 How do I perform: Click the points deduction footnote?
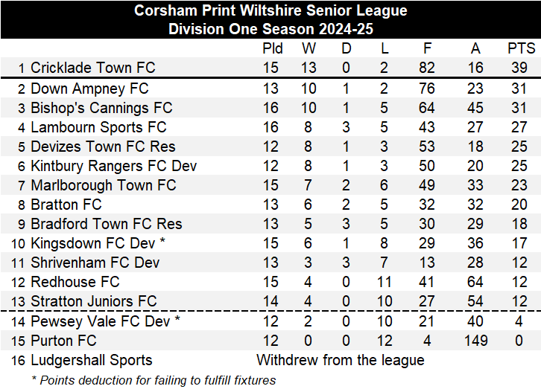[x=154, y=380]
